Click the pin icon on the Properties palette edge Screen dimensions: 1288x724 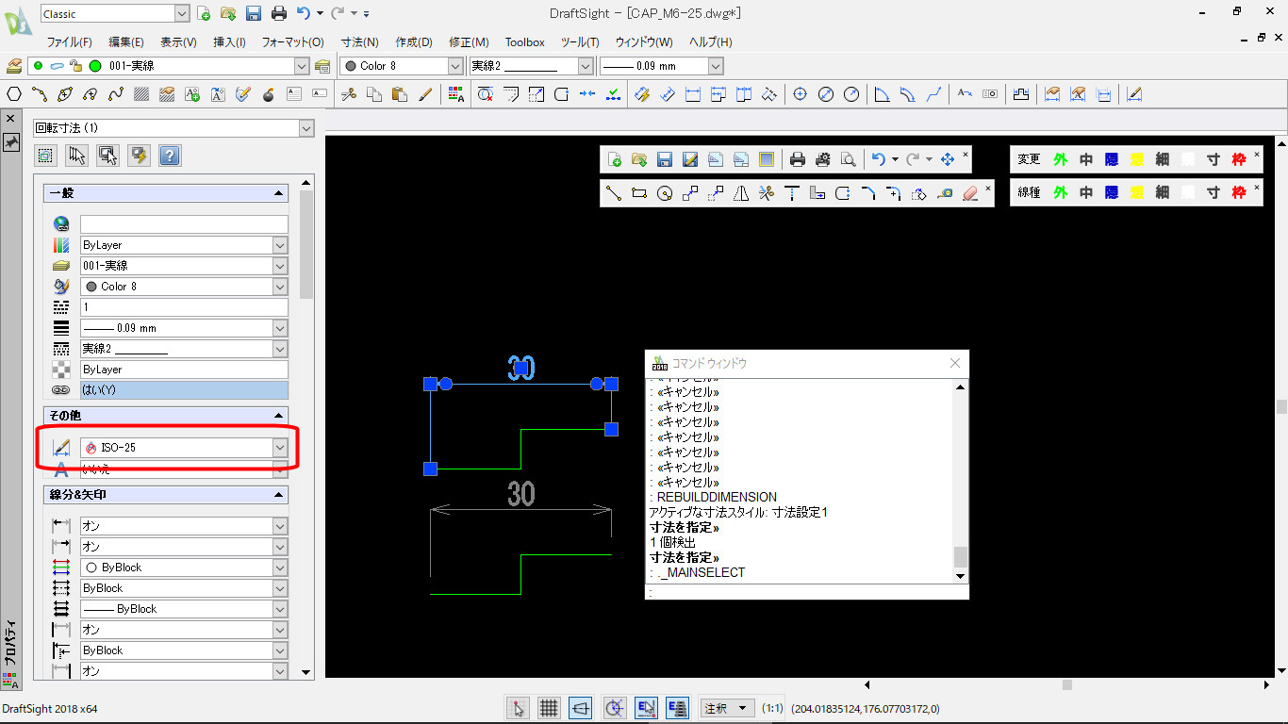[x=11, y=141]
